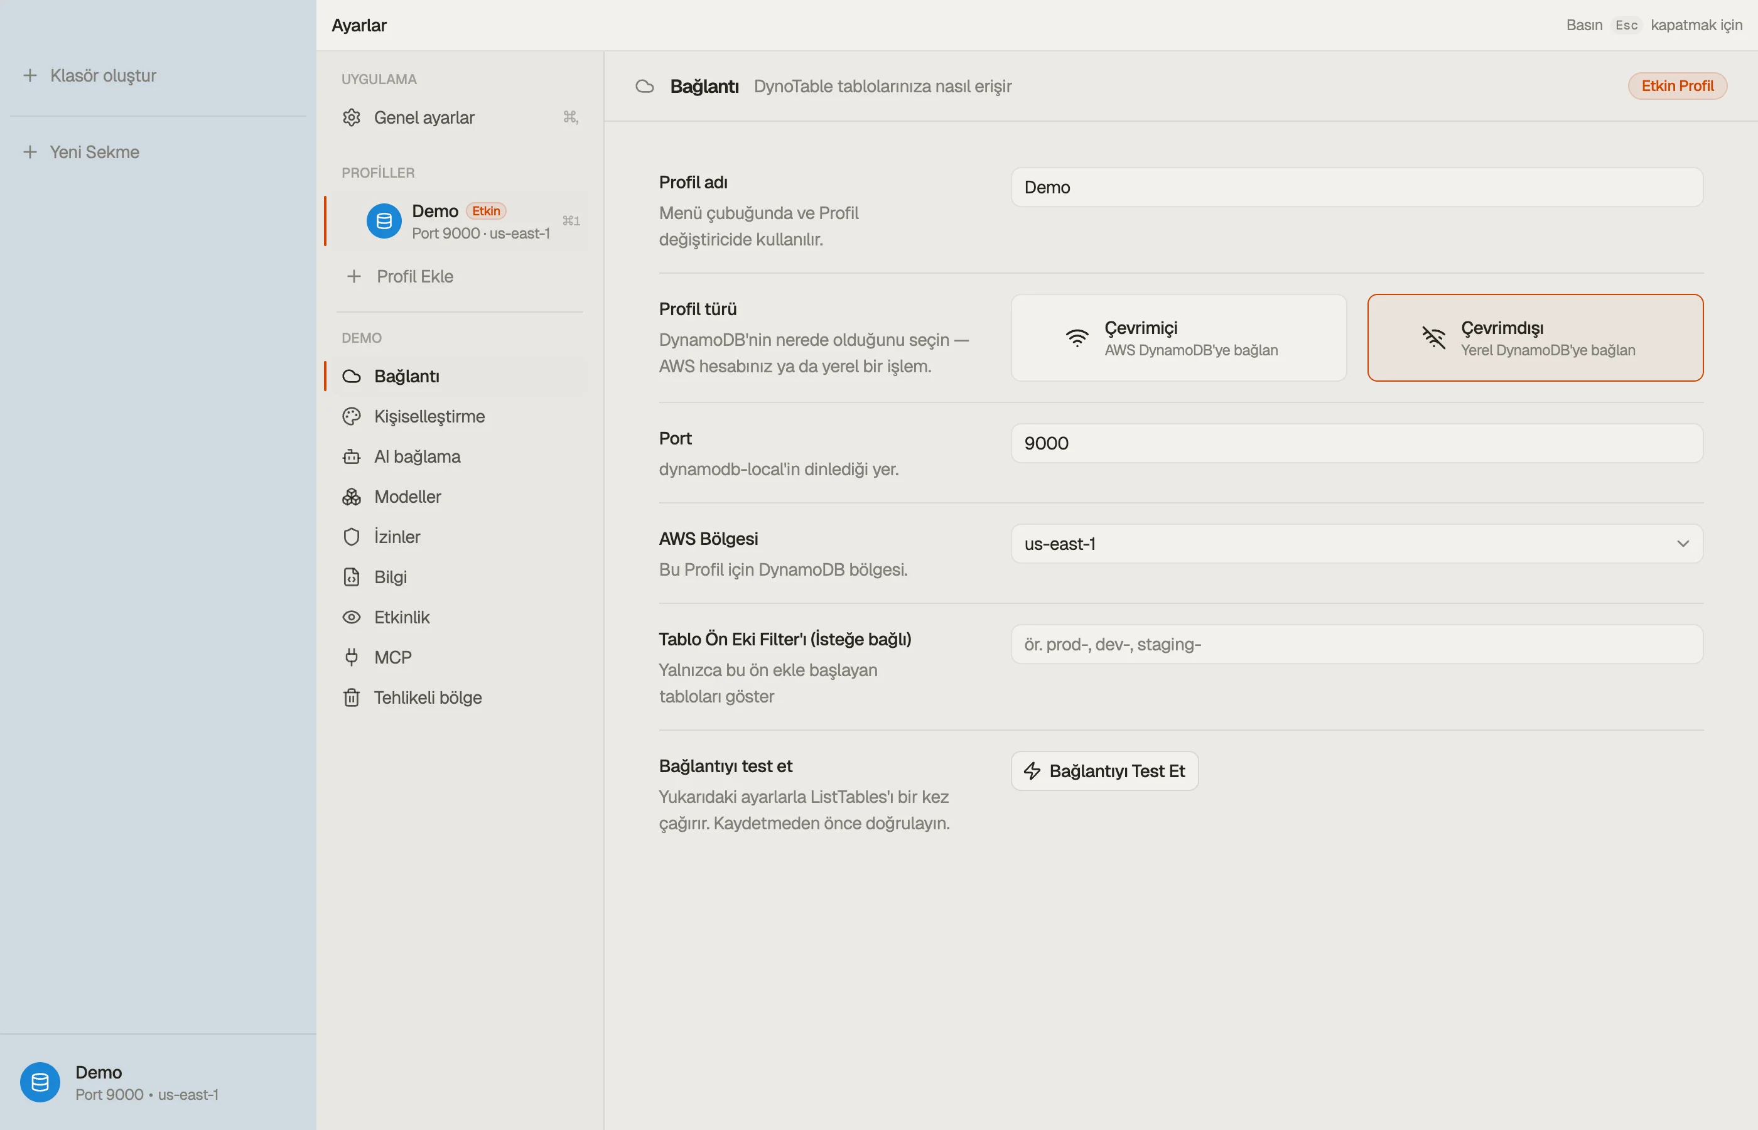Image resolution: width=1758 pixels, height=1130 pixels.
Task: Select the Çevrimiçi profile type
Action: [x=1178, y=338]
